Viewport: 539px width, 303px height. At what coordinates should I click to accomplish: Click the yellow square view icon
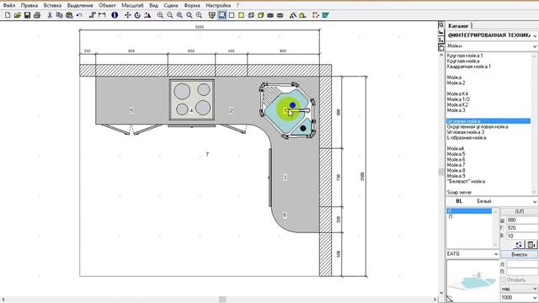coord(242,15)
